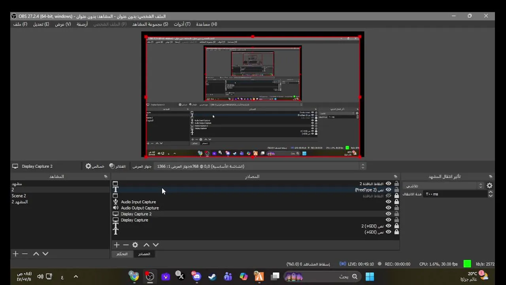Open Microsoft Teams from the taskbar
This screenshot has width=506, height=285.
click(228, 276)
